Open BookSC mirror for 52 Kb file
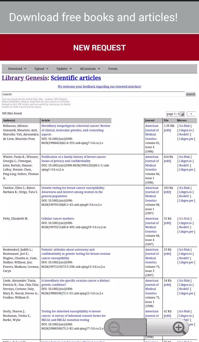The height and width of the screenshot is (342, 199). [184, 227]
